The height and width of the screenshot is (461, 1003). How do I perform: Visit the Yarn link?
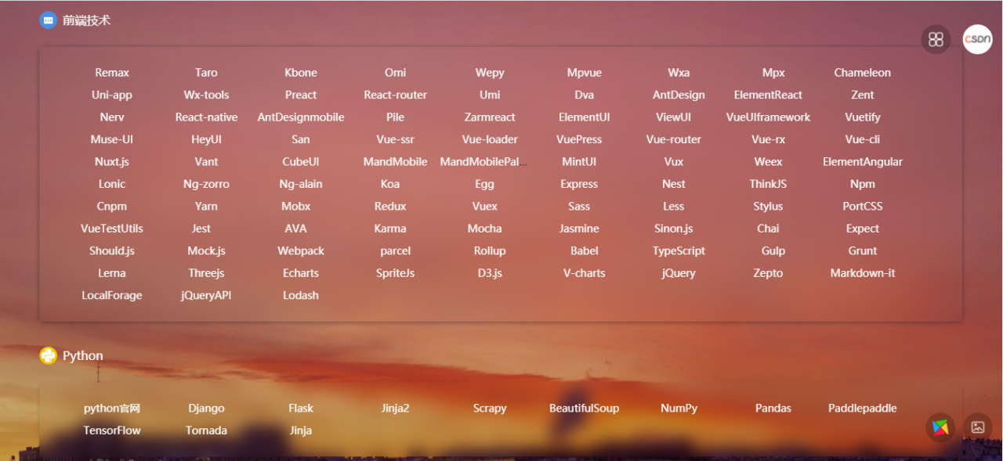pyautogui.click(x=206, y=207)
